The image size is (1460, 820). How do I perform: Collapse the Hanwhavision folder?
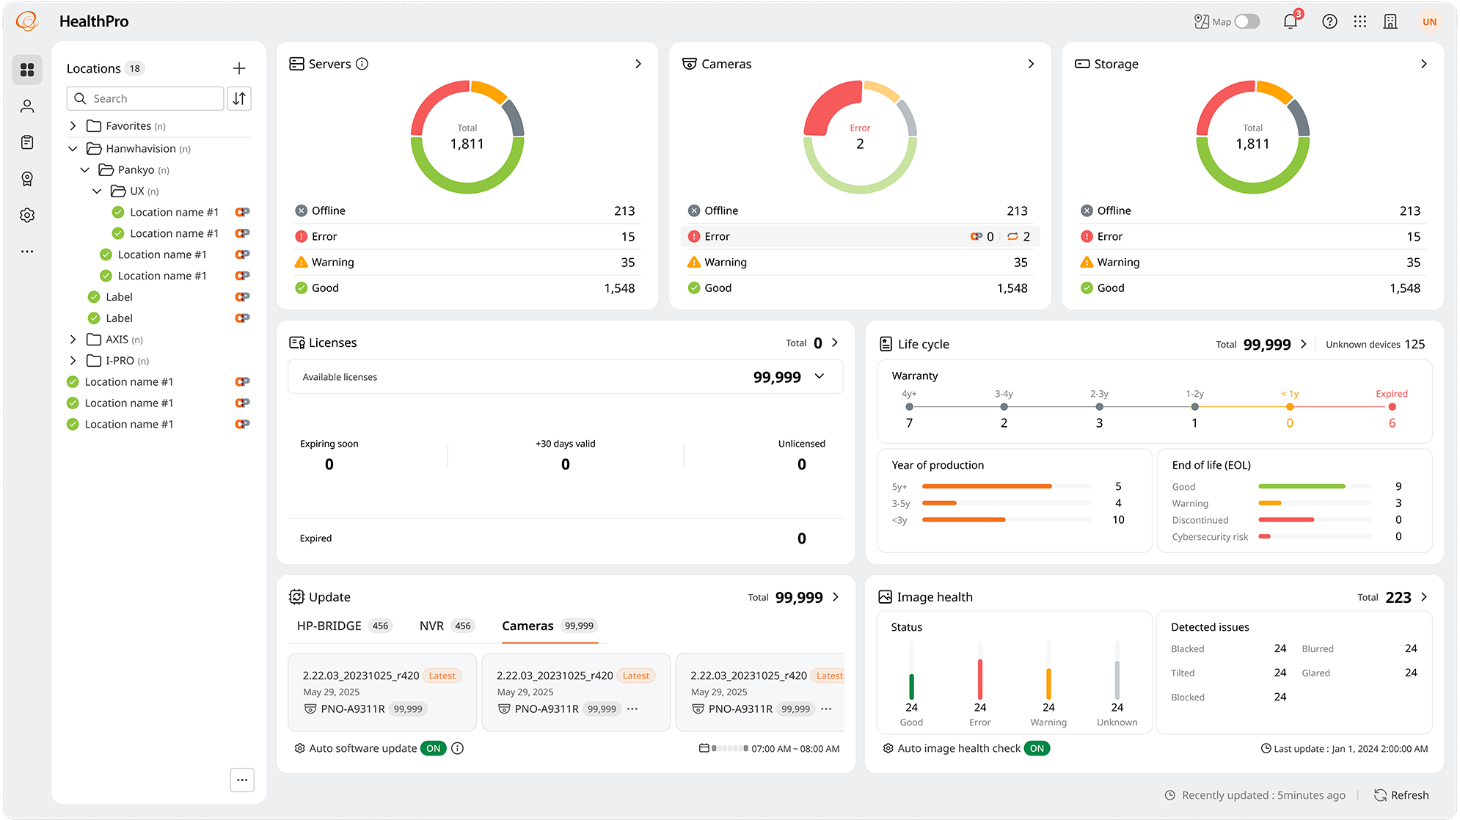(x=73, y=149)
